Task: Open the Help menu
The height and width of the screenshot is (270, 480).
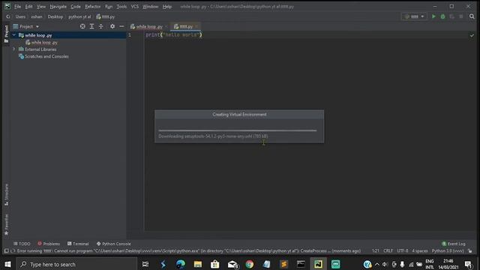Action: pyautogui.click(x=167, y=7)
